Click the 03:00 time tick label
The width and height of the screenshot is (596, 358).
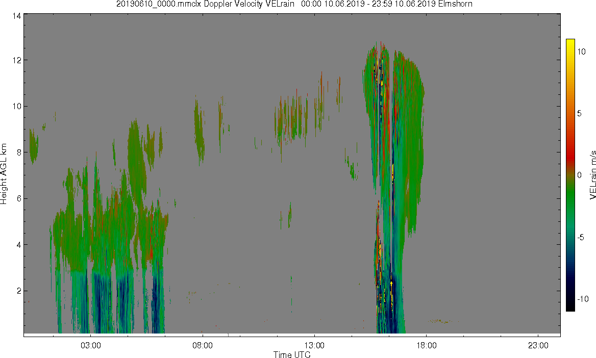(x=90, y=345)
